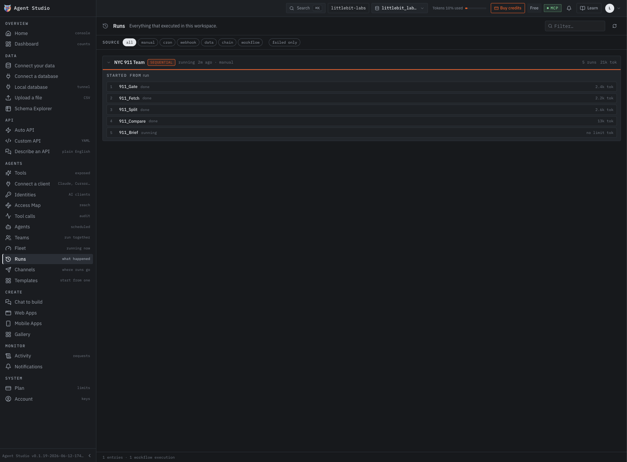Click the Tool calls pulse icon
This screenshot has height=462, width=627.
8,216
